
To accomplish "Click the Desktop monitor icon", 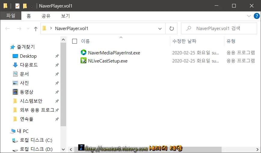I will (x=15, y=56).
